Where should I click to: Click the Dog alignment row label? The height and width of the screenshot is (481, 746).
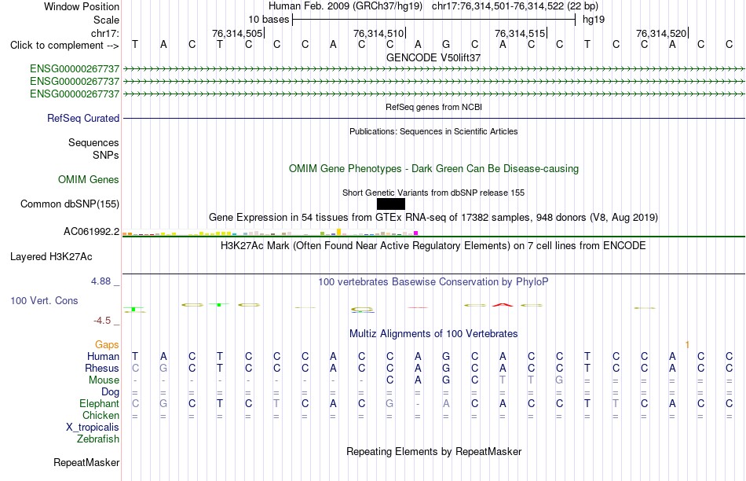coord(111,392)
